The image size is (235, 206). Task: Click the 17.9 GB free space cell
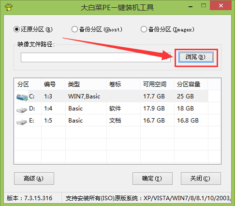[154, 109]
